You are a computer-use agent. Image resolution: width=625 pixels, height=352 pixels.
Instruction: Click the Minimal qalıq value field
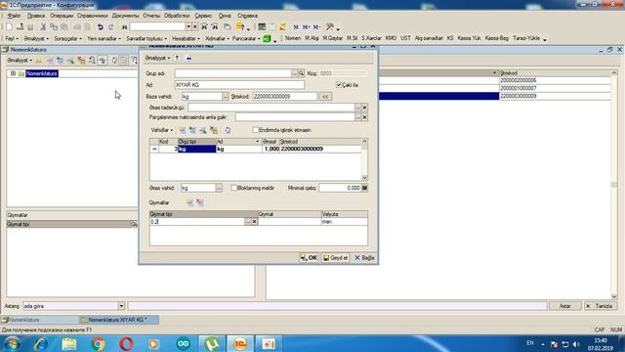[x=340, y=188]
